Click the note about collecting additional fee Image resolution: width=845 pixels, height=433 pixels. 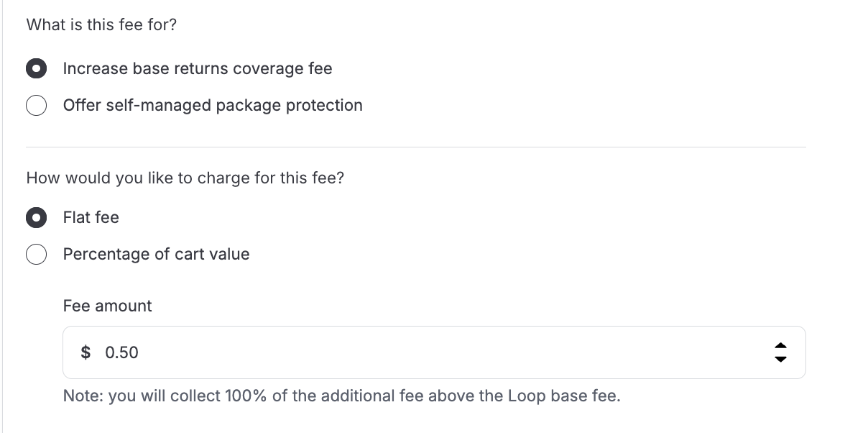[x=341, y=396]
